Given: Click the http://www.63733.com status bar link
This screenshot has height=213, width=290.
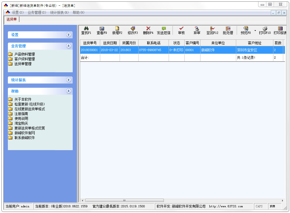Looking at the screenshot, I should [226, 206].
